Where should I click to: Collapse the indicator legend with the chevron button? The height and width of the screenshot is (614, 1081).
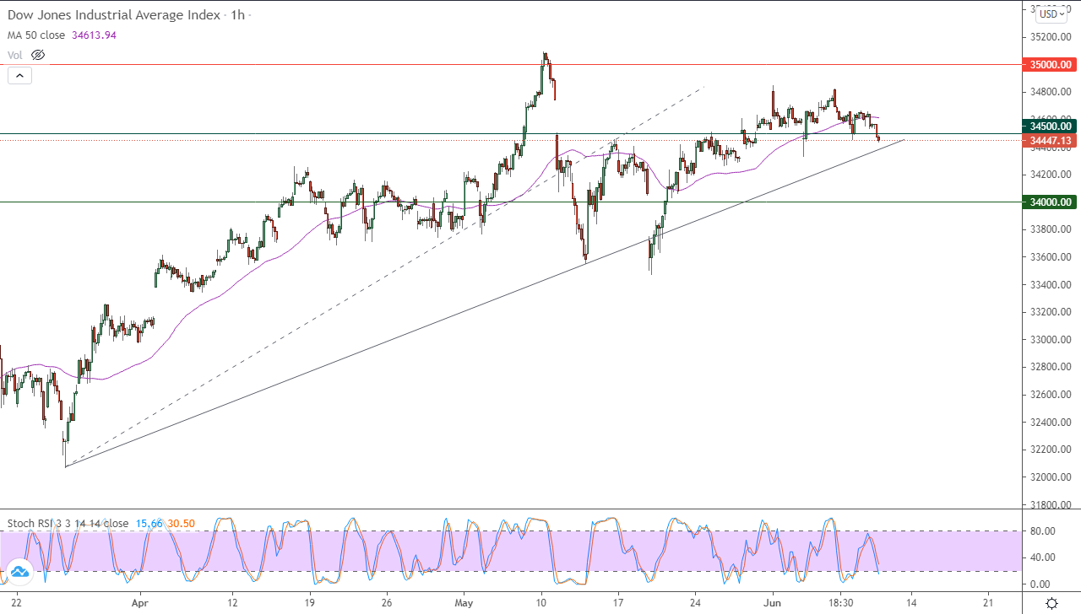click(19, 75)
